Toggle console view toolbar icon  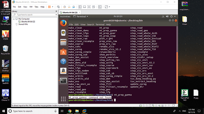point(100,7)
